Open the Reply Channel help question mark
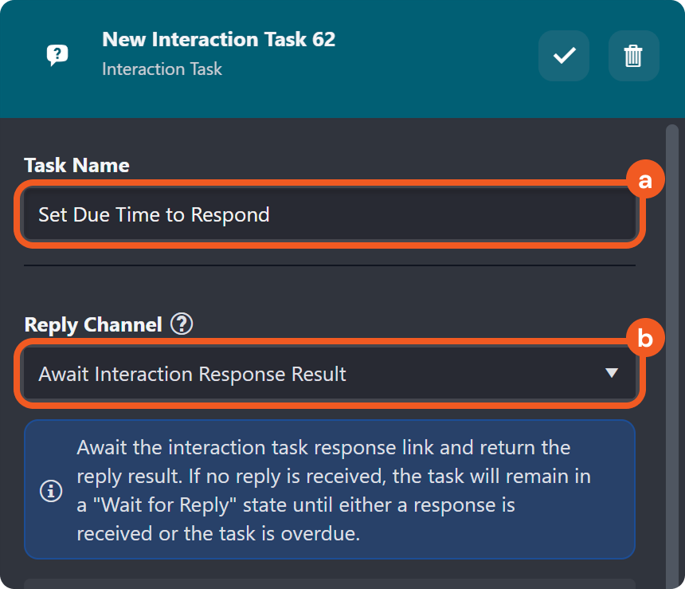The width and height of the screenshot is (685, 589). pos(182,324)
